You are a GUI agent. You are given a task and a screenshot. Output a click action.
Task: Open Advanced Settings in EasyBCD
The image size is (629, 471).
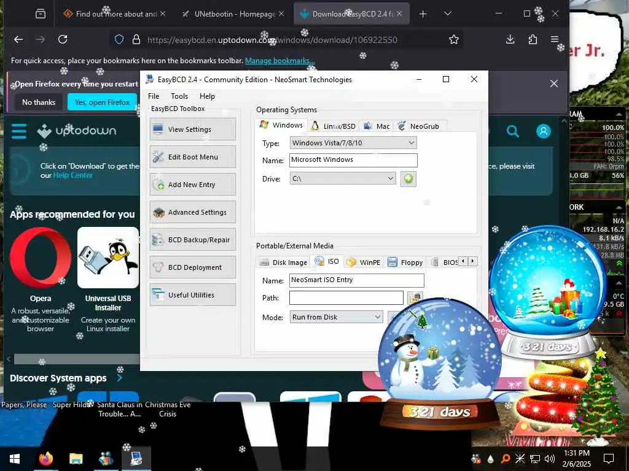(x=192, y=212)
